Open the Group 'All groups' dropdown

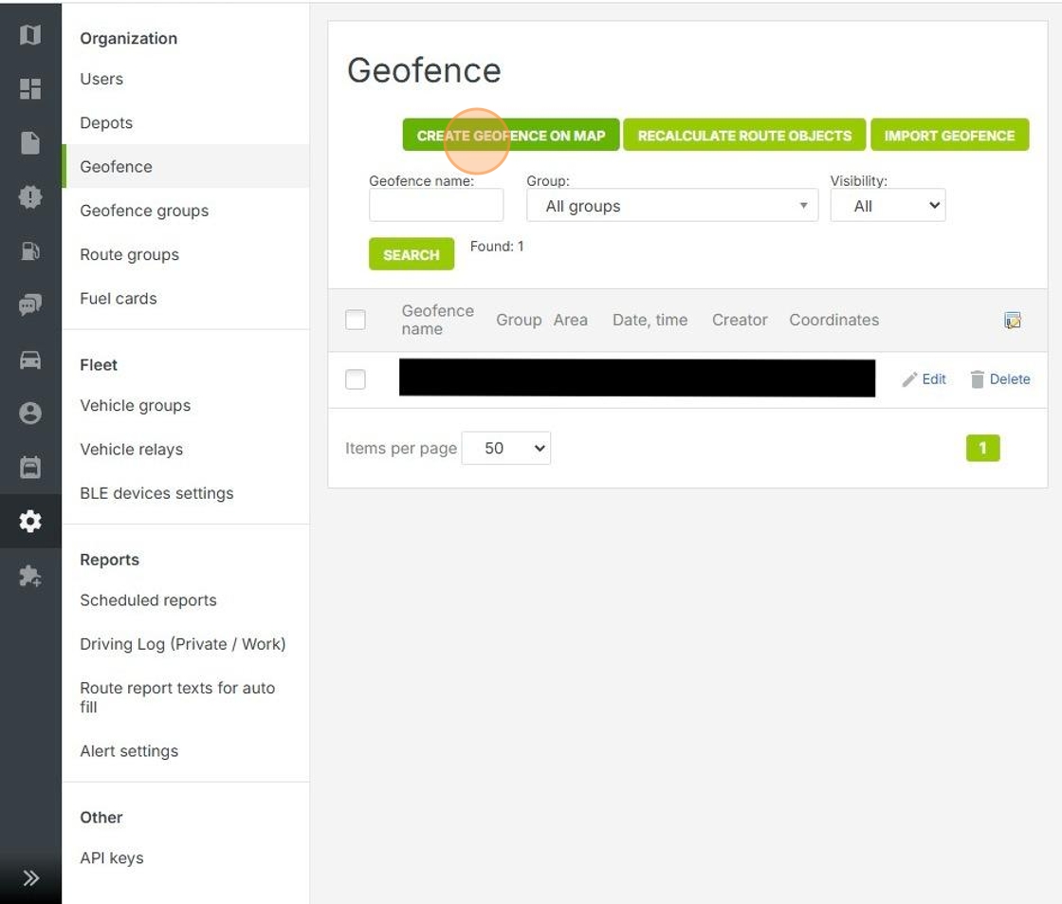[x=671, y=206]
